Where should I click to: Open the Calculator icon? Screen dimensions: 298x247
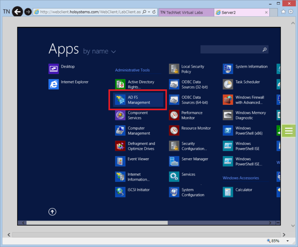(228, 192)
